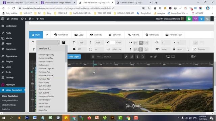Switch to the Loop tab
The height and width of the screenshot is (121, 216).
pos(79,35)
